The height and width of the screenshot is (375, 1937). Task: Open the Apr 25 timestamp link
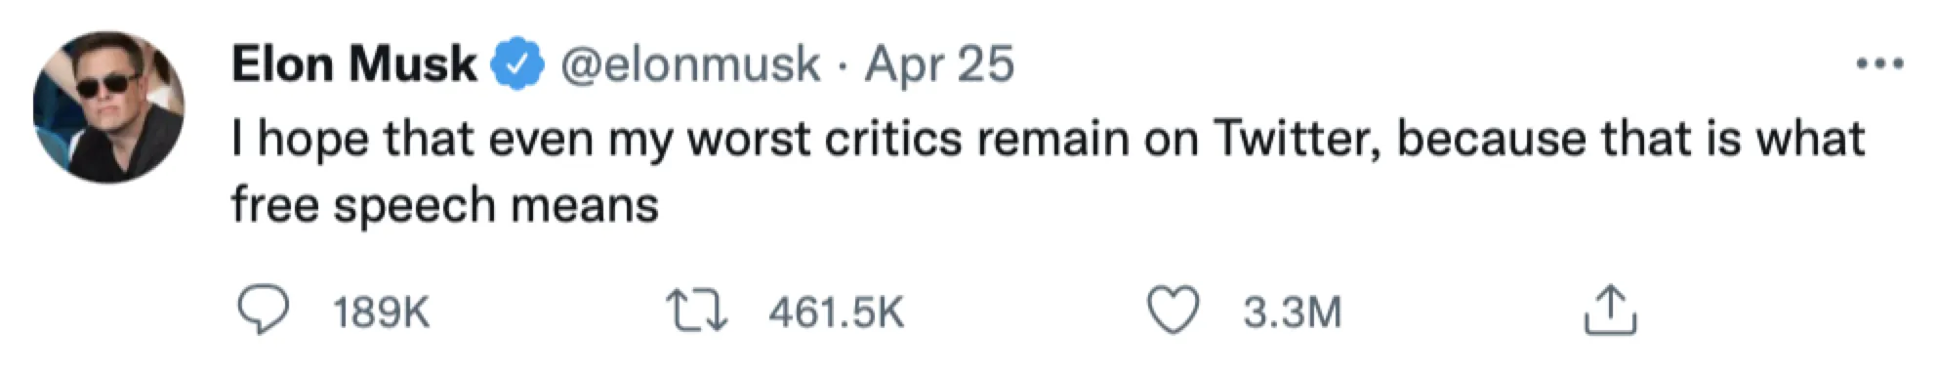940,65
